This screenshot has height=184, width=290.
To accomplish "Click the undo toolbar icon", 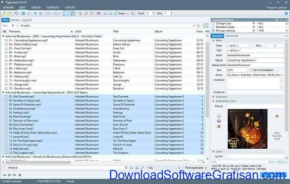I will [16, 13].
